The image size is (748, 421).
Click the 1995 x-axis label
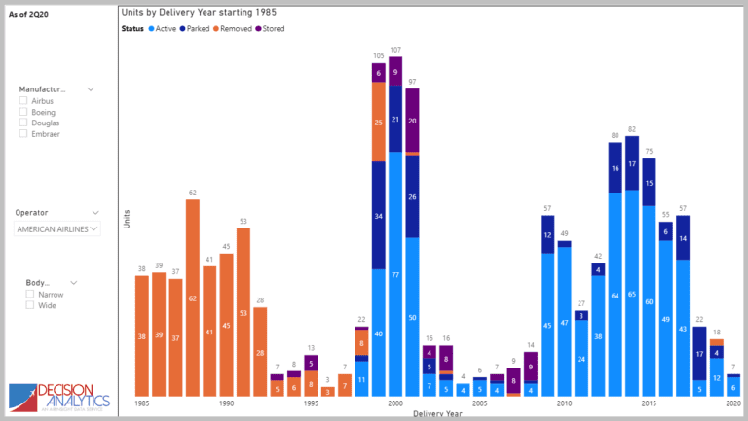point(311,403)
